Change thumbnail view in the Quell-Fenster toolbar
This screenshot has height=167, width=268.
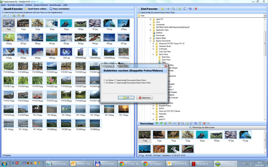point(18,16)
